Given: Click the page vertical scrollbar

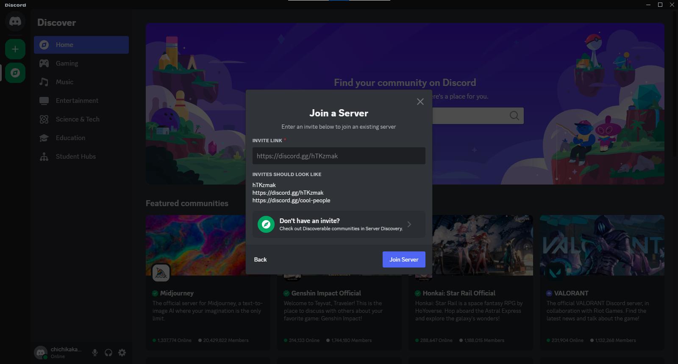Looking at the screenshot, I should coord(675,85).
